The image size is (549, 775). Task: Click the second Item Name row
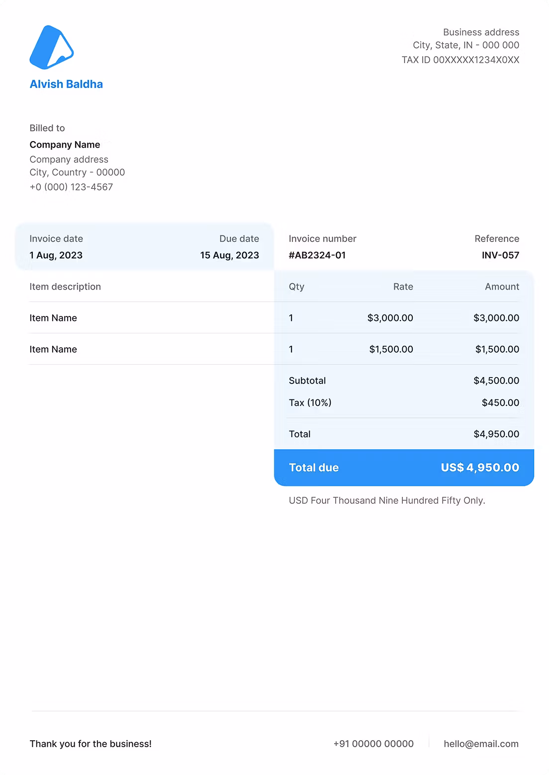pyautogui.click(x=53, y=349)
